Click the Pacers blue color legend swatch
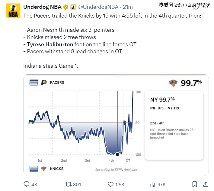The height and width of the screenshot is (191, 214). coord(34,83)
